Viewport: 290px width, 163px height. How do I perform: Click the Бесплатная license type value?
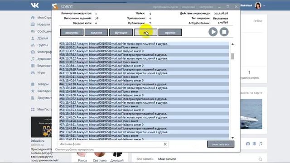coord(221,18)
